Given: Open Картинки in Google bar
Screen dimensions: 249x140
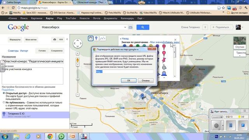Looking at the screenshot, I should [37, 18].
